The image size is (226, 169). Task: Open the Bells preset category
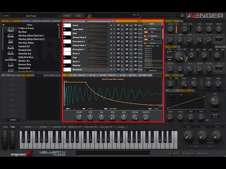coord(11,41)
